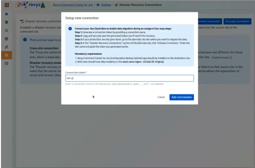Close the Setup new connection dialog
Screen dimensions: 255x168
tap(161, 97)
